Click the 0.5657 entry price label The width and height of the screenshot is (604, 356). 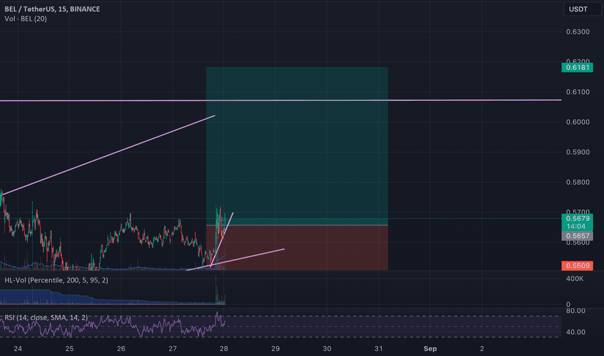click(577, 236)
